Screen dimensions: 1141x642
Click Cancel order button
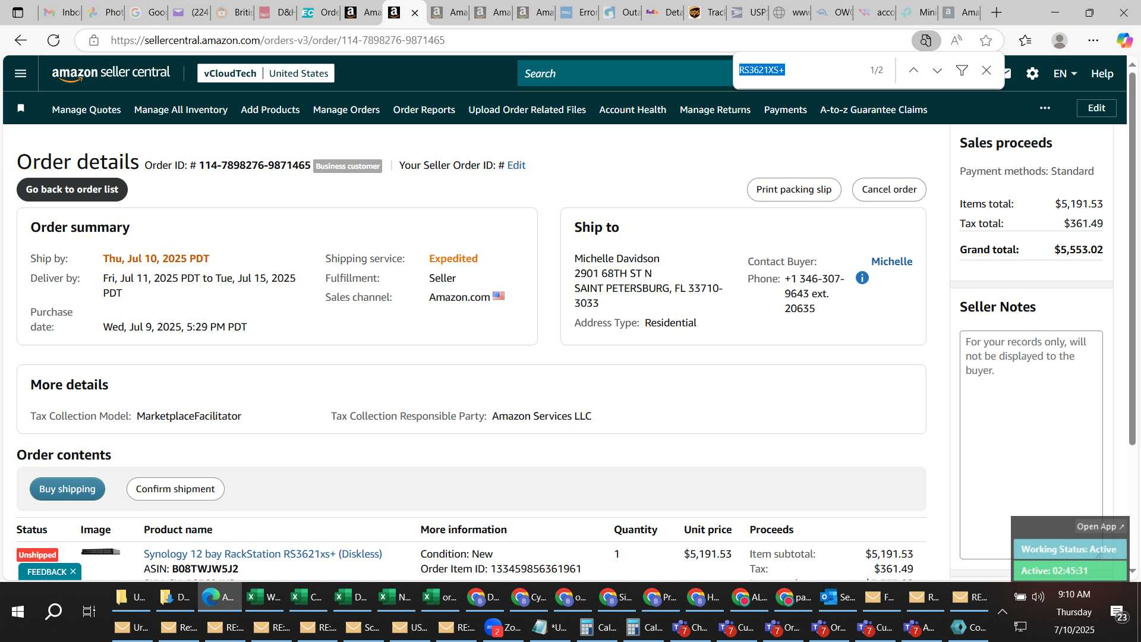(x=888, y=189)
